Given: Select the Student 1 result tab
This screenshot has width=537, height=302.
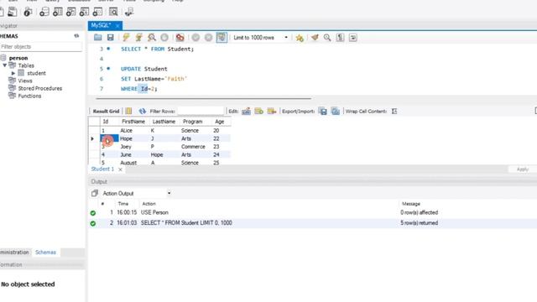Looking at the screenshot, I should click(102, 169).
